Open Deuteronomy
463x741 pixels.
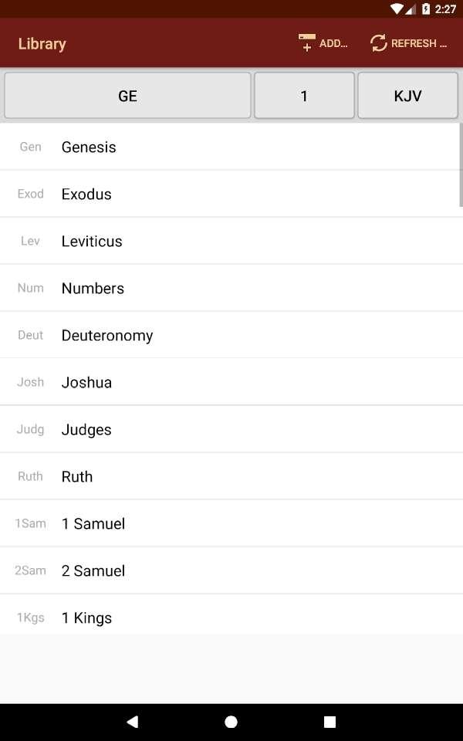tap(107, 335)
